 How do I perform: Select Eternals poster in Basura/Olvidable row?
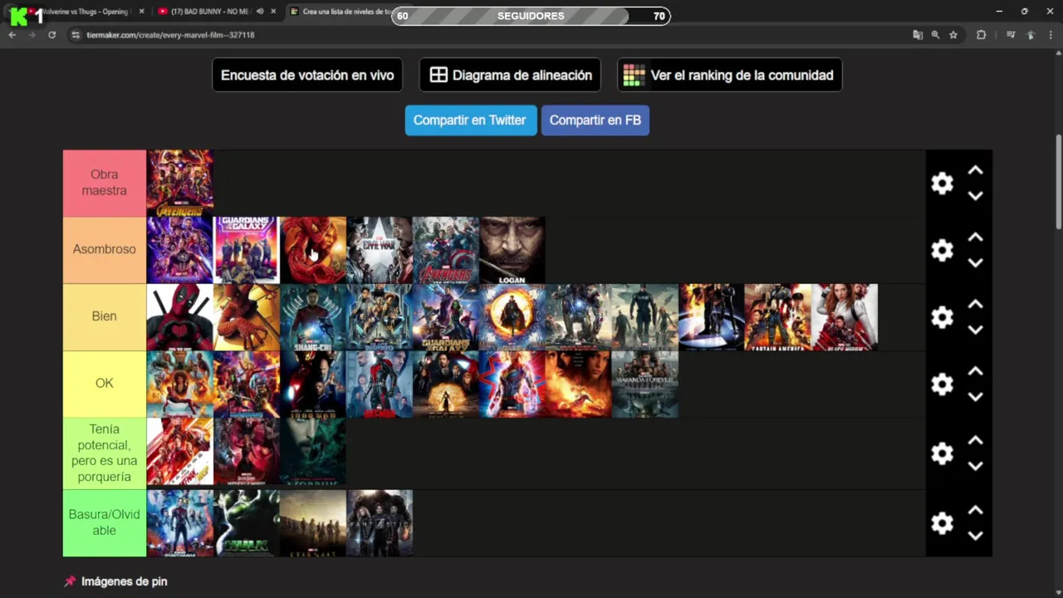(x=313, y=522)
